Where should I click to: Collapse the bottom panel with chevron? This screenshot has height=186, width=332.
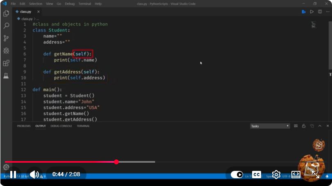pos(320,126)
